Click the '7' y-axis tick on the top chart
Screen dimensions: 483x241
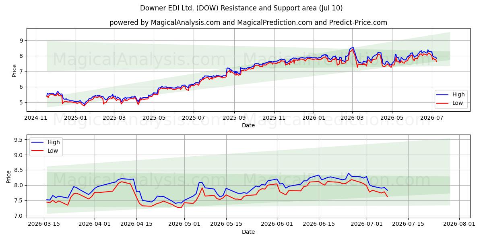[x=22, y=71]
